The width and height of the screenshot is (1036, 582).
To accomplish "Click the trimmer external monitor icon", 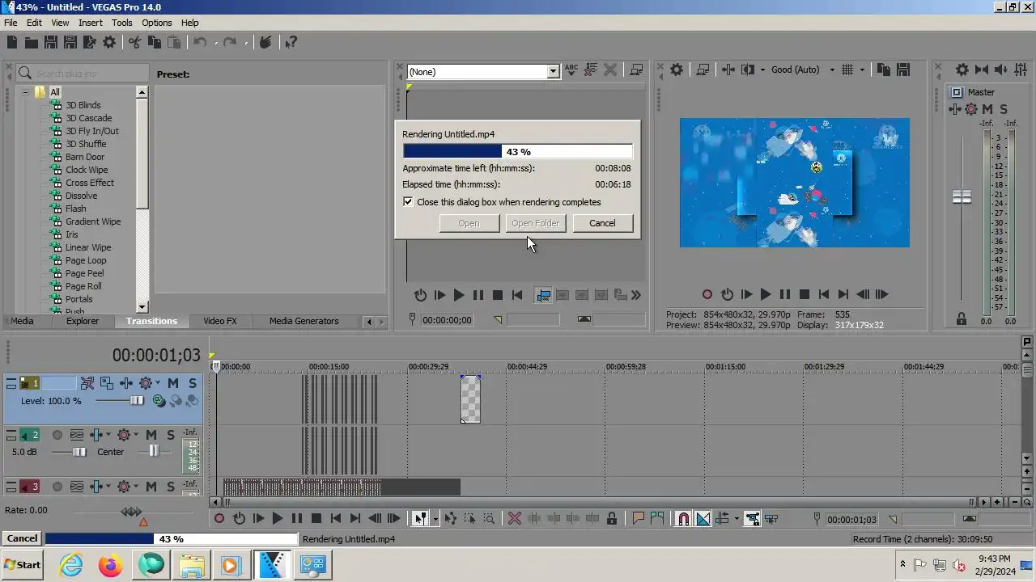I will pos(637,70).
